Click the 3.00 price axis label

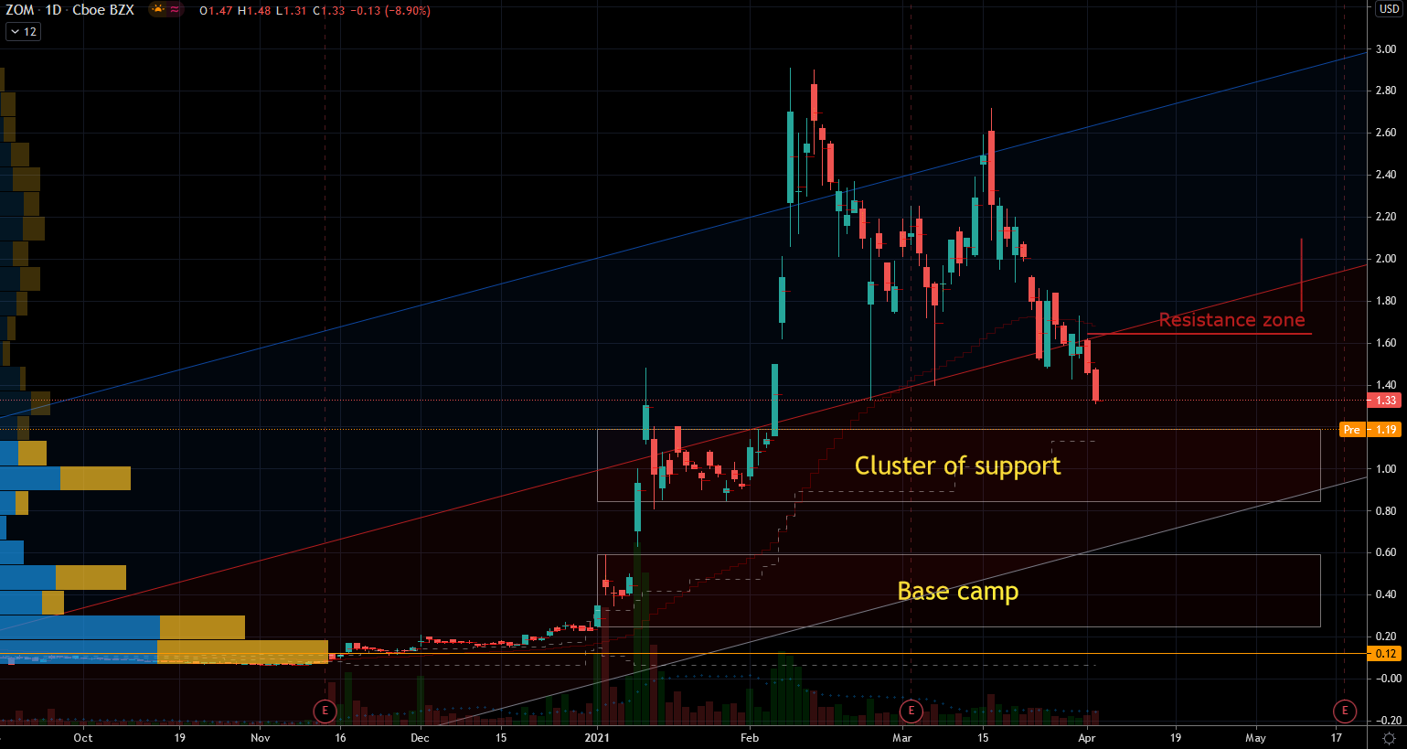1386,49
